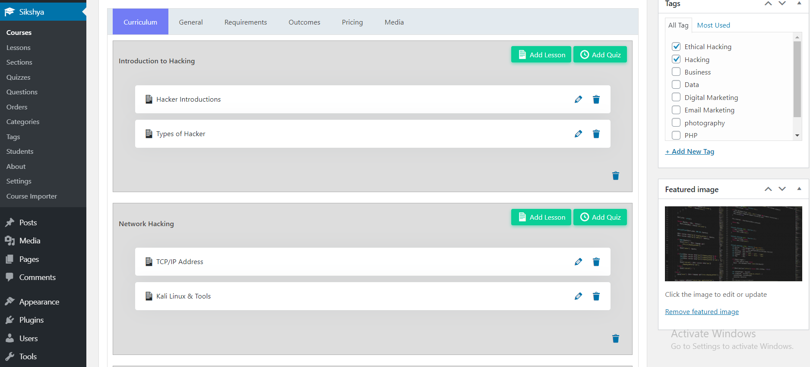The width and height of the screenshot is (810, 367).
Task: Click the Posts pin icon
Action: click(x=9, y=223)
